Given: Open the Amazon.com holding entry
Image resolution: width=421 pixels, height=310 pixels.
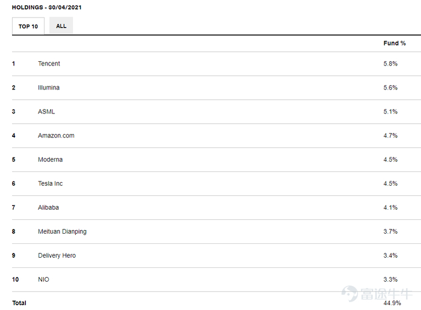Looking at the screenshot, I should (56, 136).
